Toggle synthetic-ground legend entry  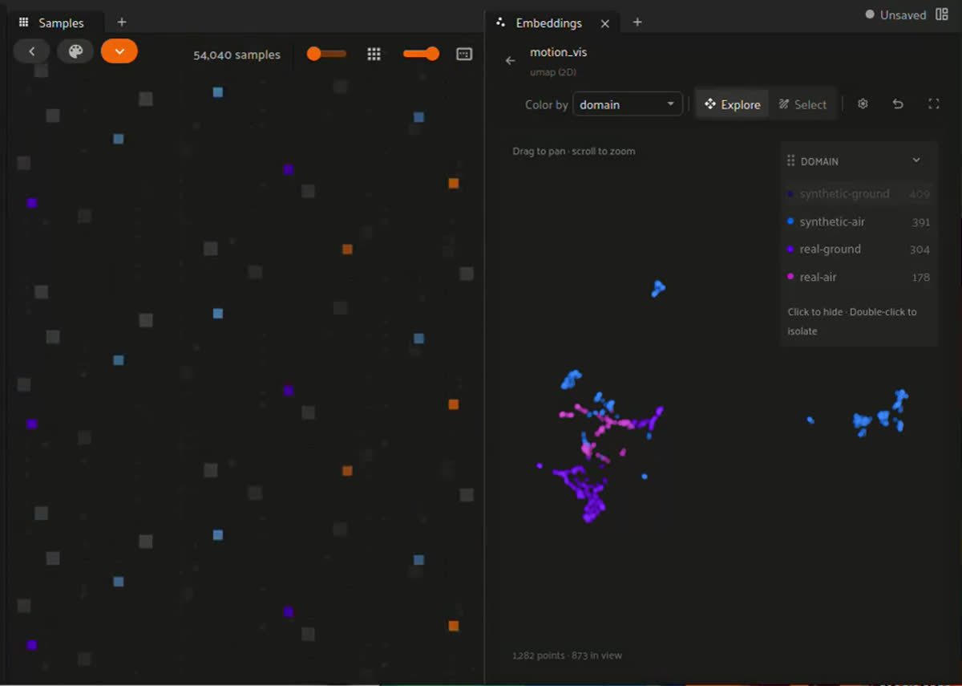click(x=859, y=194)
